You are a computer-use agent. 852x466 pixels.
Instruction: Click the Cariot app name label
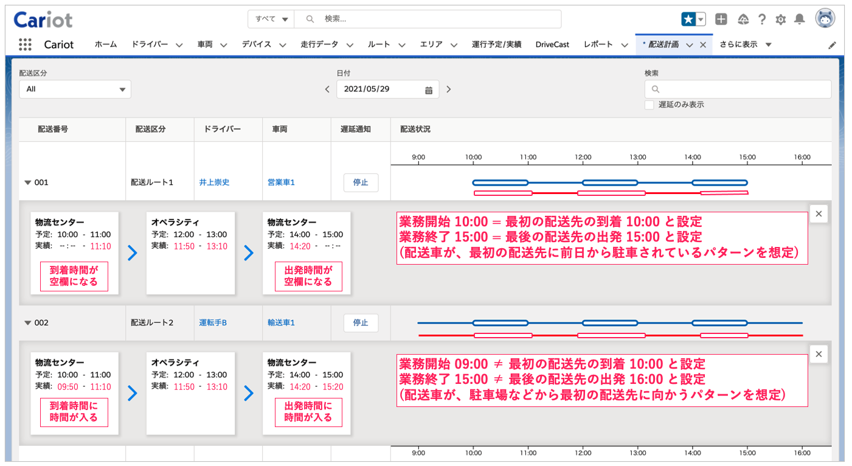59,44
